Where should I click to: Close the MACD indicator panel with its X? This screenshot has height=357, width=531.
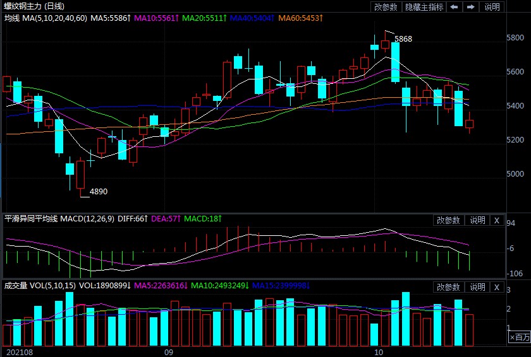[x=496, y=220]
